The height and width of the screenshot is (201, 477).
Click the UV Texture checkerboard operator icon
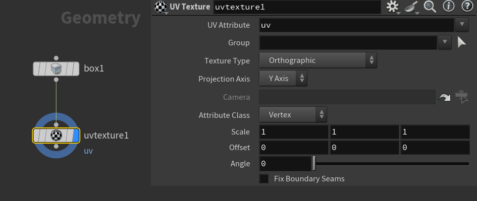(161, 7)
